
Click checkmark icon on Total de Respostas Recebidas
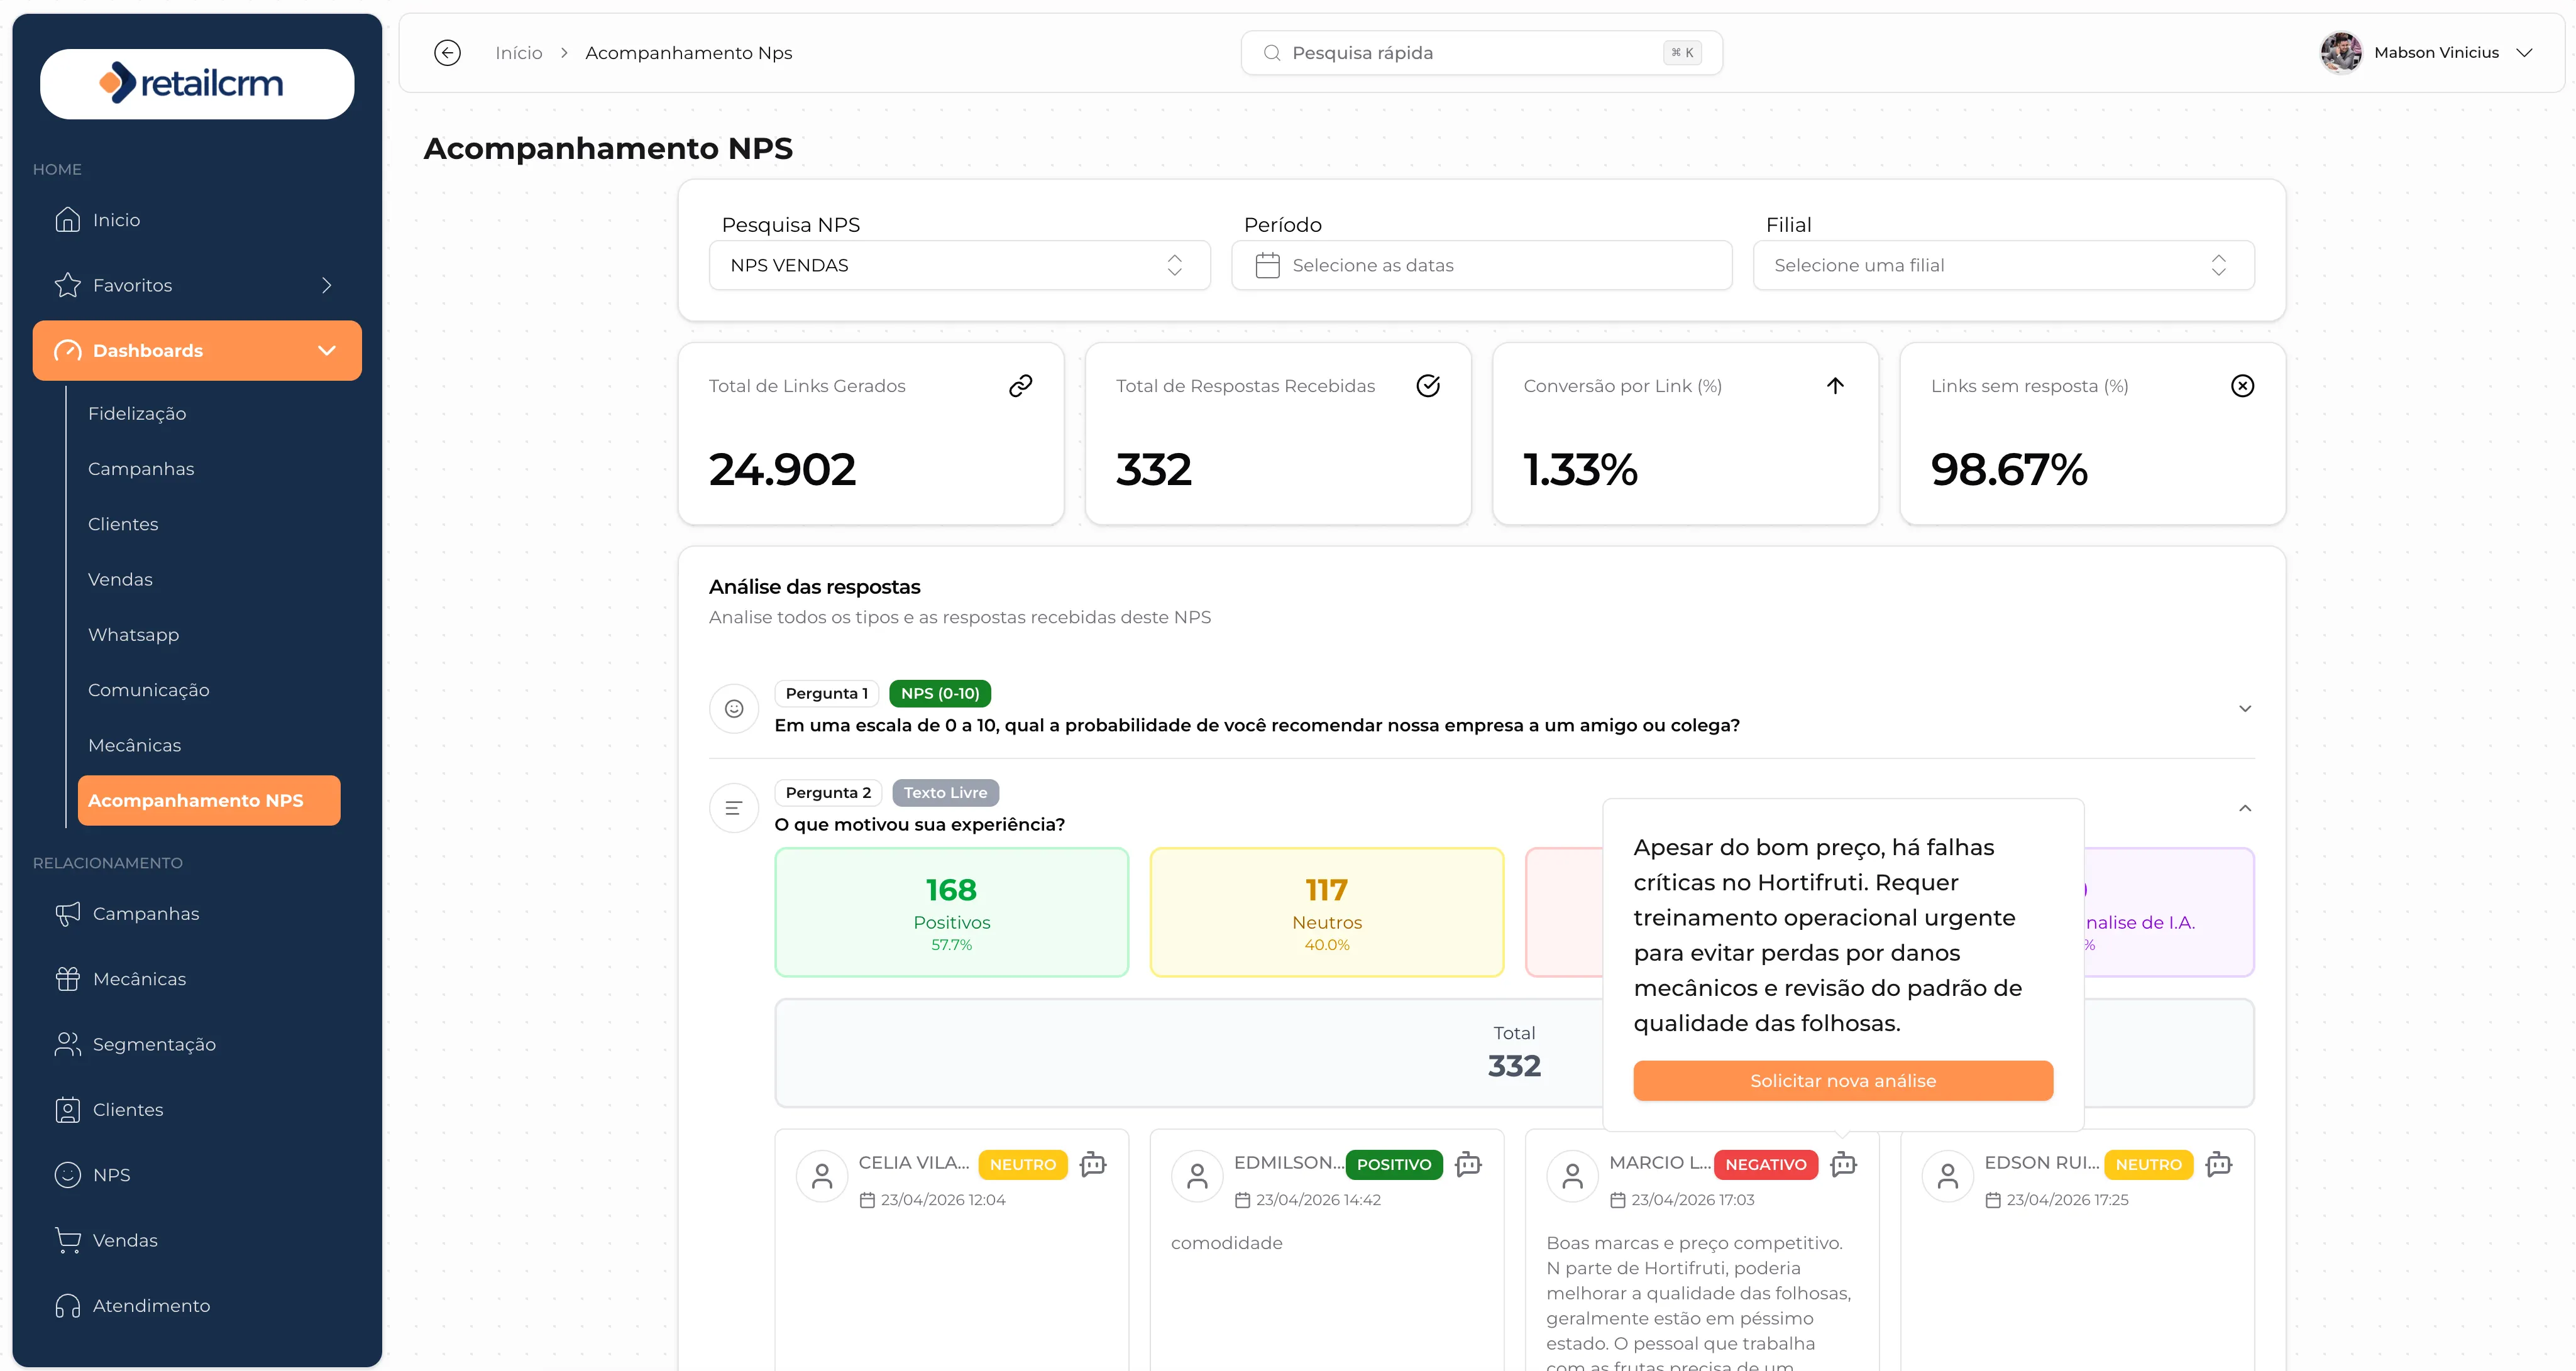click(1428, 386)
